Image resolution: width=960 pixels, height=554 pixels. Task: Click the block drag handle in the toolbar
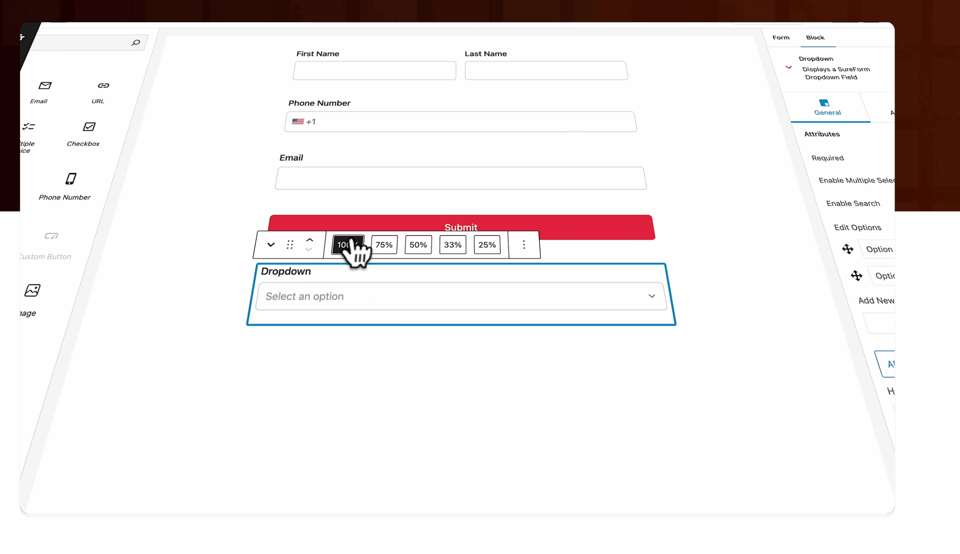[x=290, y=245]
